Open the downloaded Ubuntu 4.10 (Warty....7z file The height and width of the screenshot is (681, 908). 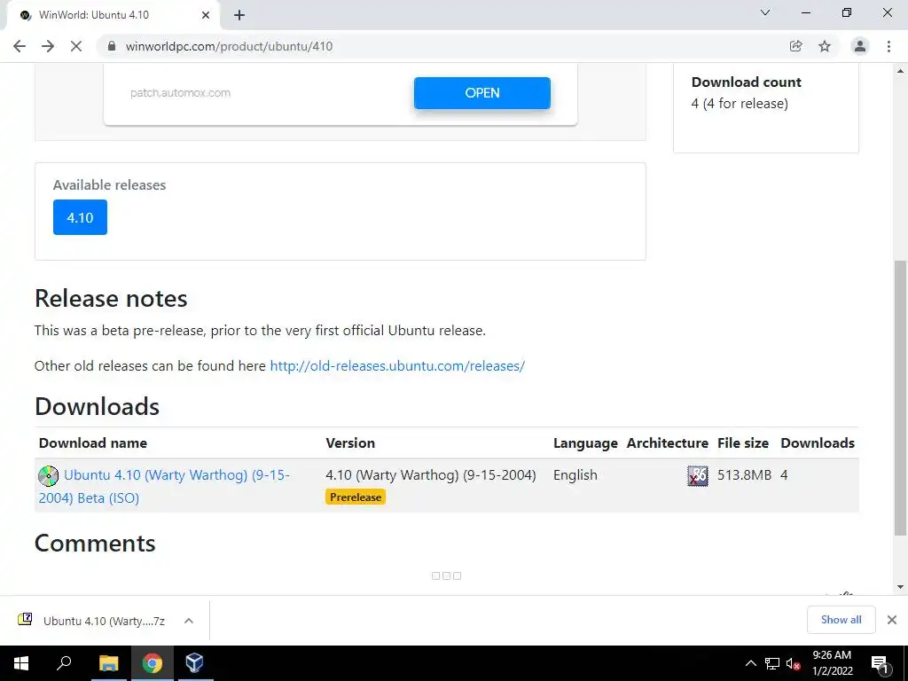[x=92, y=621]
